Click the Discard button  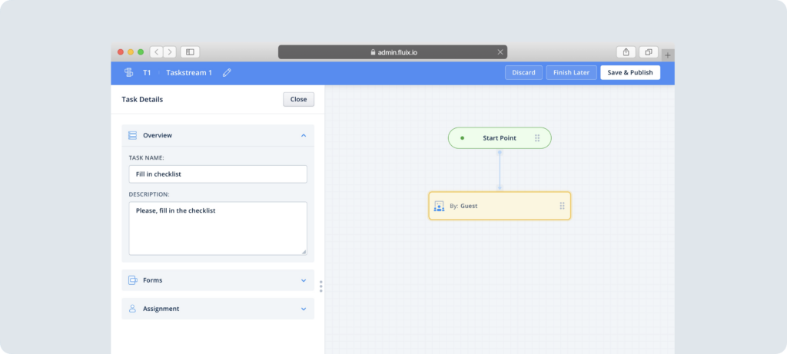coord(523,73)
